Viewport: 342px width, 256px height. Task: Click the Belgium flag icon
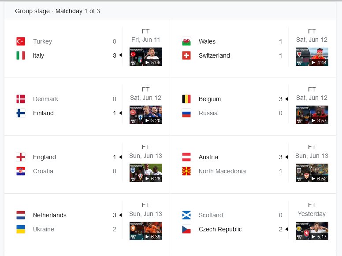(186, 99)
